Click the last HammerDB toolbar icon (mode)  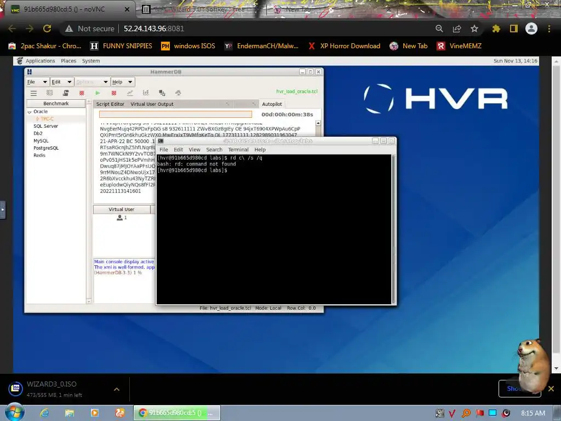(x=178, y=93)
